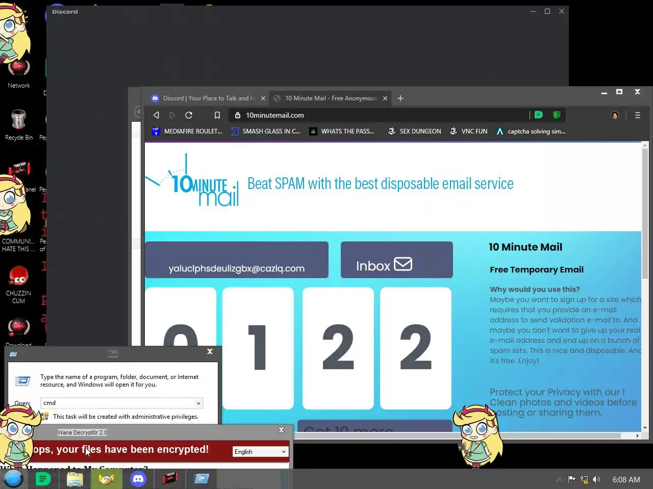
Task: Close the Discord browser tab
Action: pyautogui.click(x=263, y=98)
